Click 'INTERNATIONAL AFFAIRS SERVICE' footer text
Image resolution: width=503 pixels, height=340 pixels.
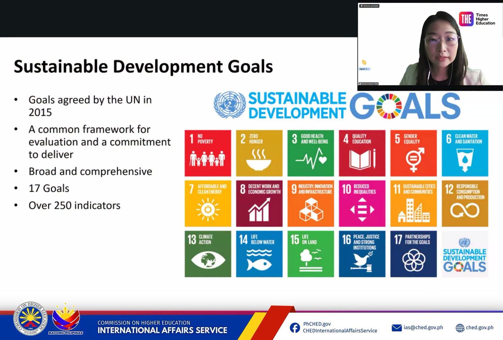[162, 330]
